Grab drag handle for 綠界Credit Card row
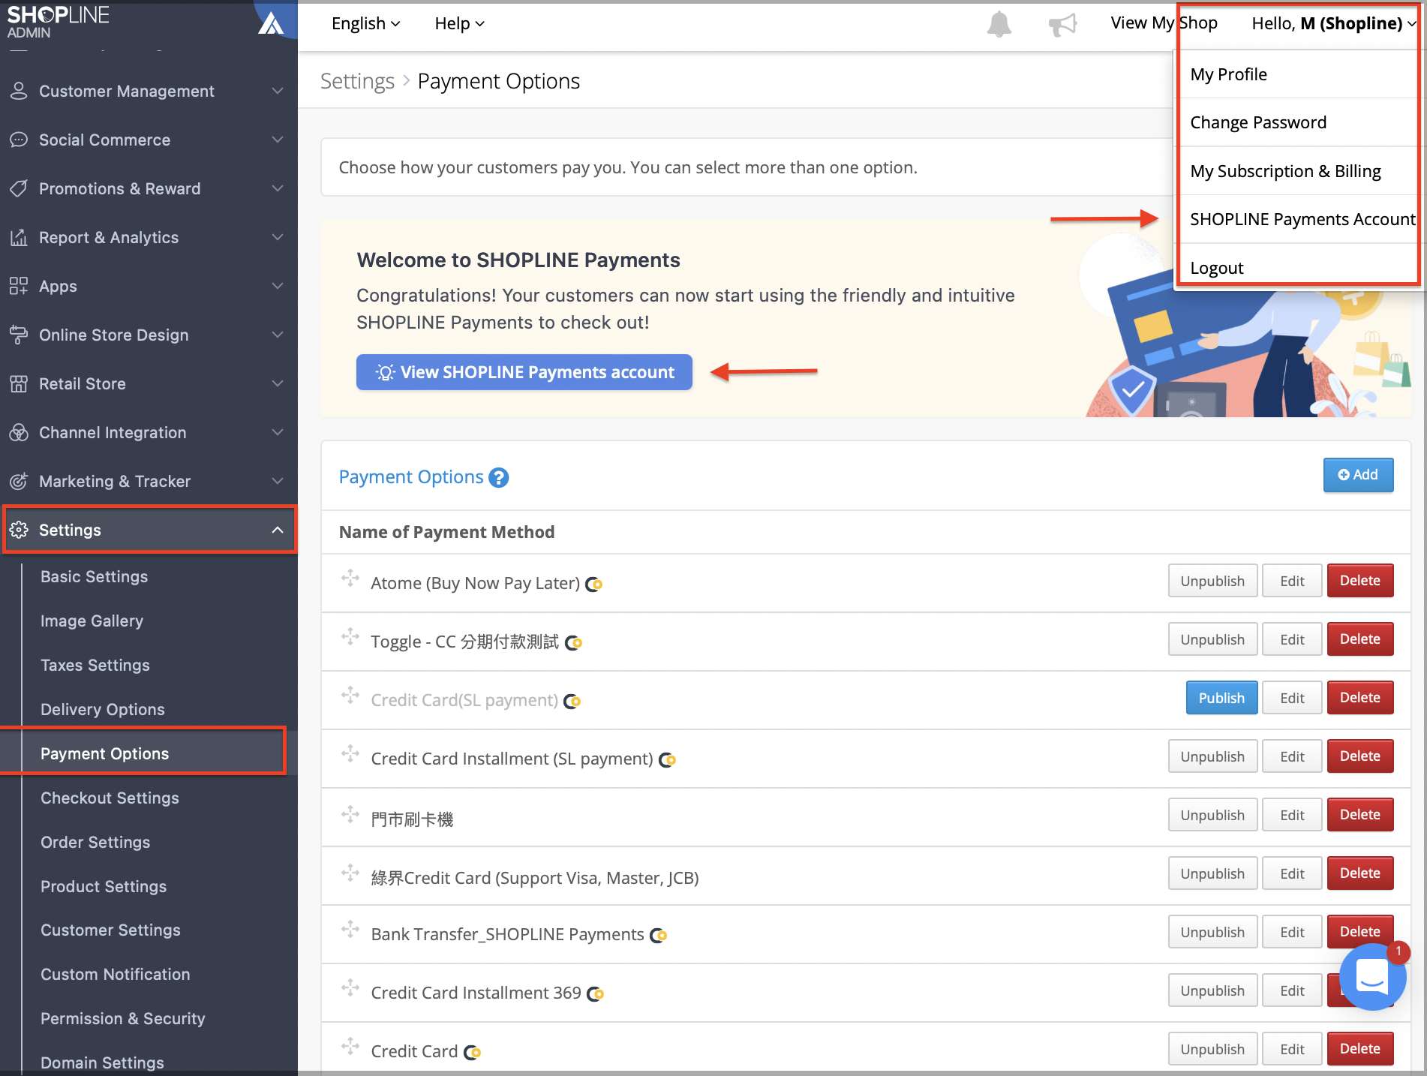The height and width of the screenshot is (1076, 1427). [x=350, y=872]
